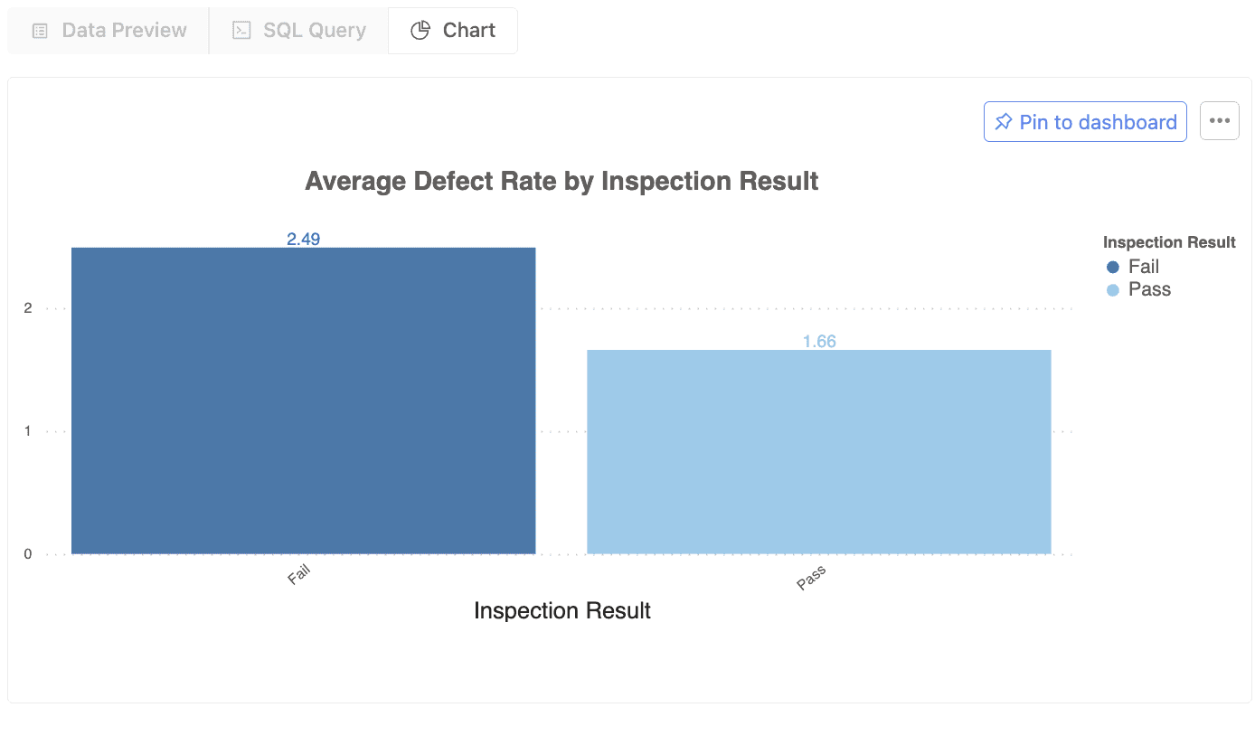Toggle the Fail series in legend
The width and height of the screenshot is (1255, 745).
(x=1144, y=267)
